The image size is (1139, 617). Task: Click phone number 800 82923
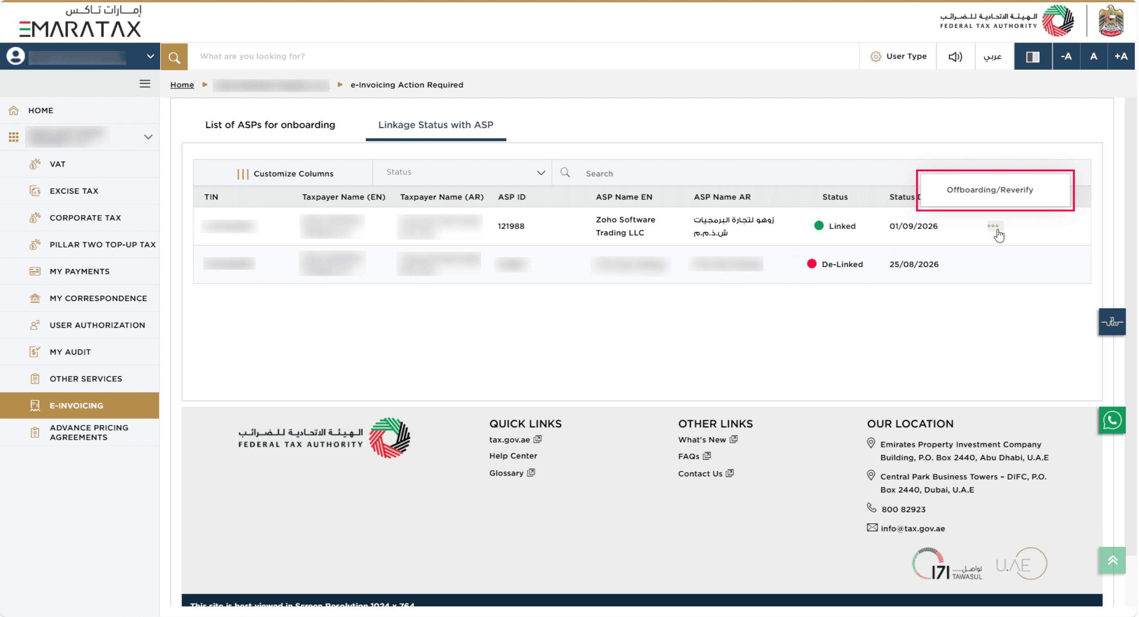tap(904, 510)
